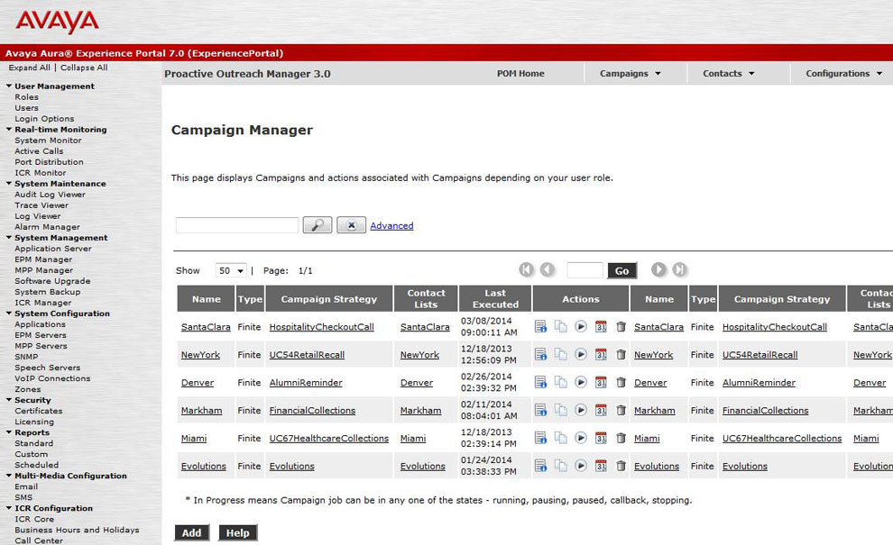Open the POM Home tab

point(520,73)
